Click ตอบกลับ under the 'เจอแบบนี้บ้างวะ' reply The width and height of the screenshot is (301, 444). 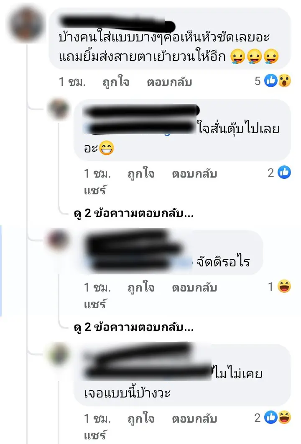pyautogui.click(x=194, y=419)
